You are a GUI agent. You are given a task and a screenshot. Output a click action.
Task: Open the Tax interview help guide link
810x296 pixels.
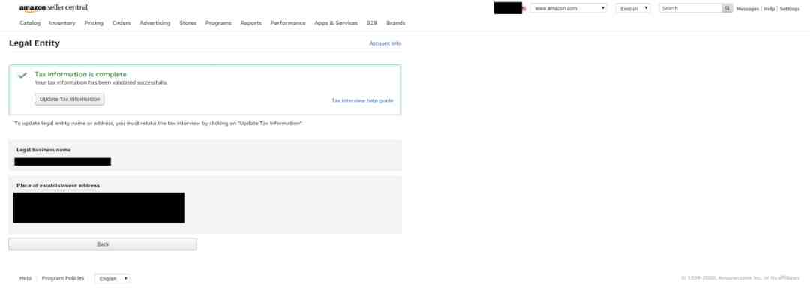point(363,100)
